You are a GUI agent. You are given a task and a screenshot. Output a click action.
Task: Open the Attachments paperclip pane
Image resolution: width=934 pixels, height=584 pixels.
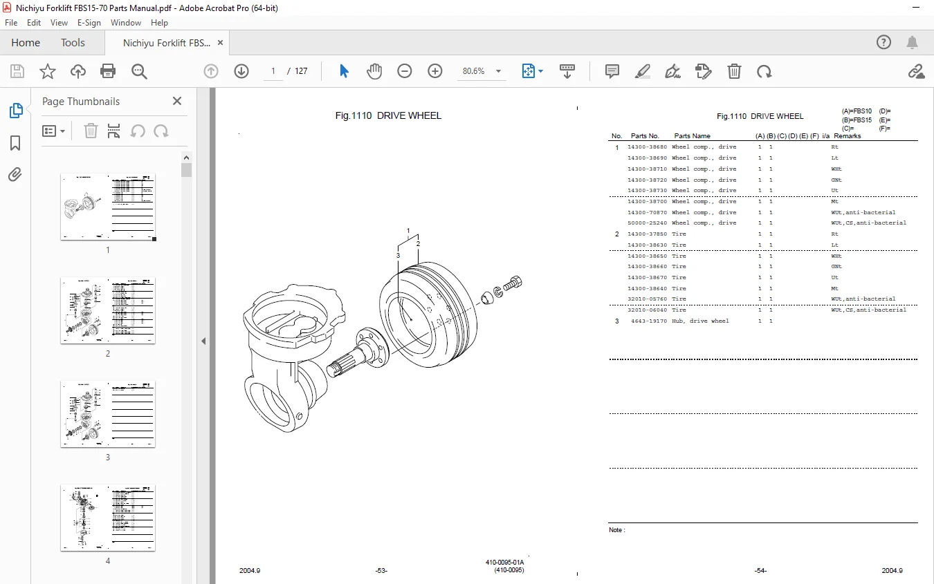[15, 175]
